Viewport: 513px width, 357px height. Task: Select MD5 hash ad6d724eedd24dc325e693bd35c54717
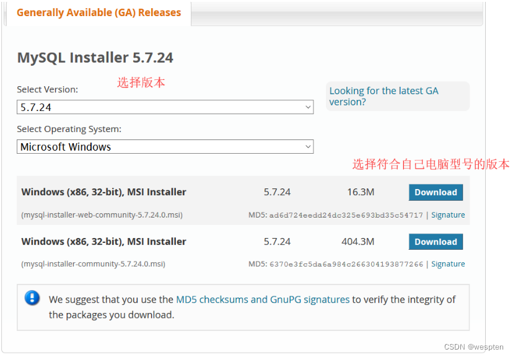[x=346, y=215]
